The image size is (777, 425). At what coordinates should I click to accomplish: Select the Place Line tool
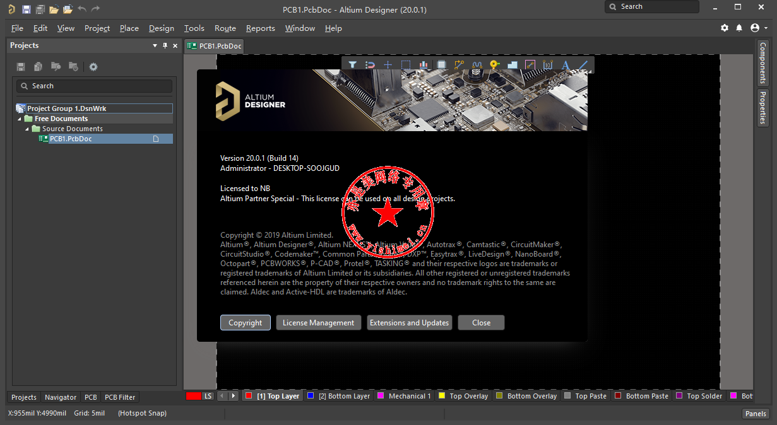pyautogui.click(x=583, y=64)
